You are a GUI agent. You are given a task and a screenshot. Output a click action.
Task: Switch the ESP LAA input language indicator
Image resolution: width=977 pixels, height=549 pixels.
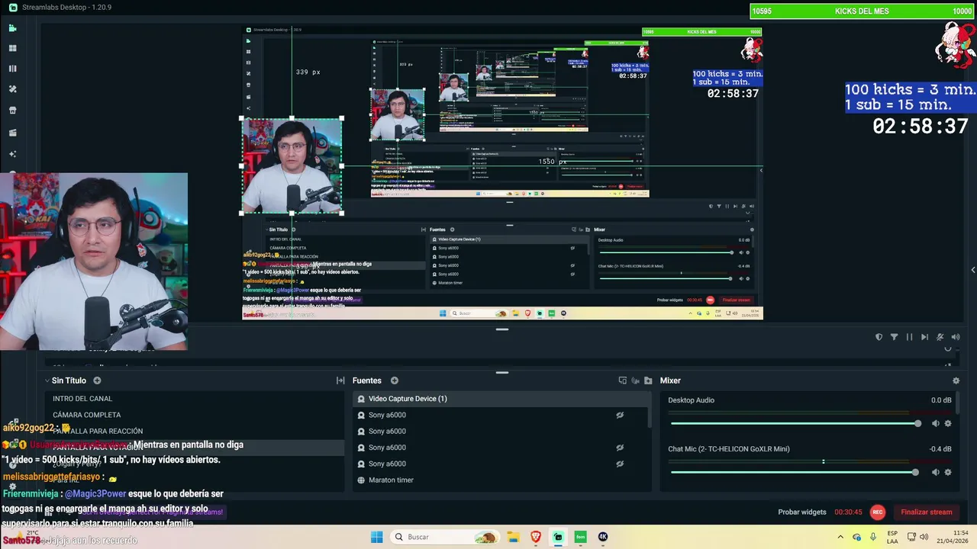click(892, 537)
